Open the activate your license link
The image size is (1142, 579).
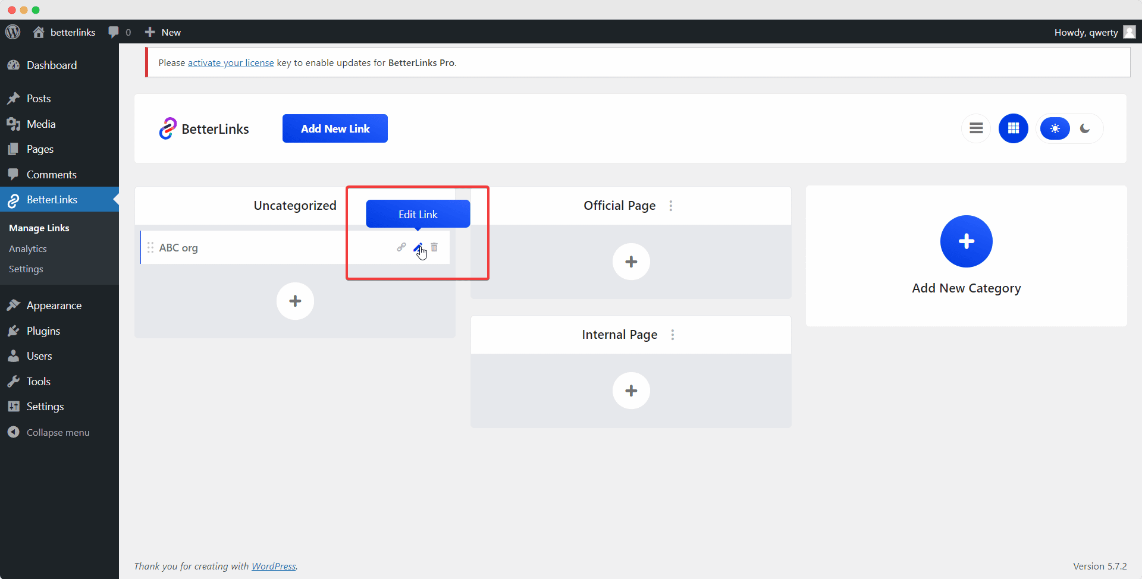(230, 62)
